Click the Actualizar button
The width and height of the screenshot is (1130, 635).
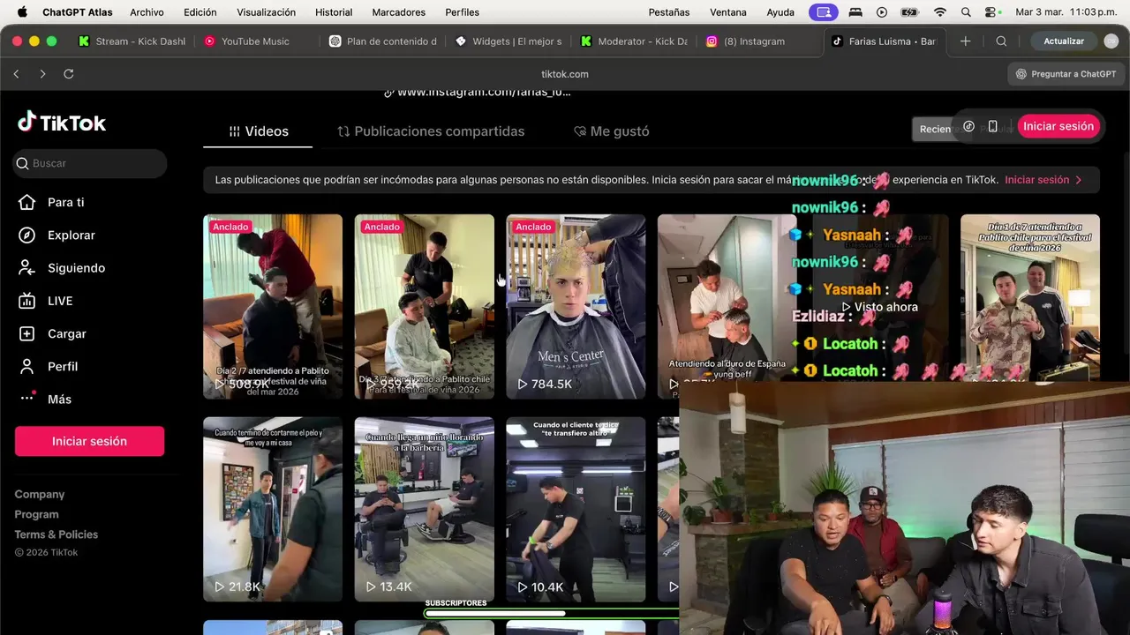[1064, 41]
